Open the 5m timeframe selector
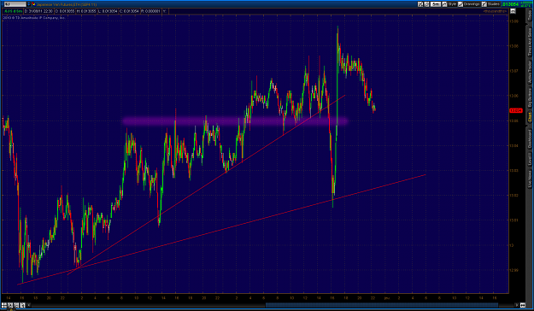Image resolution: width=534 pixels, height=311 pixels. coord(435,4)
